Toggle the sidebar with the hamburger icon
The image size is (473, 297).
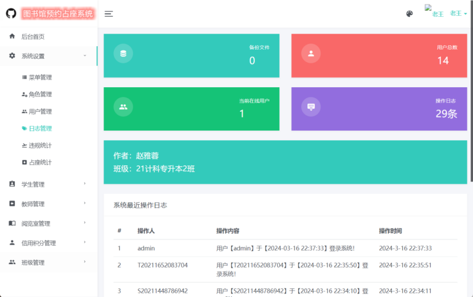(109, 14)
